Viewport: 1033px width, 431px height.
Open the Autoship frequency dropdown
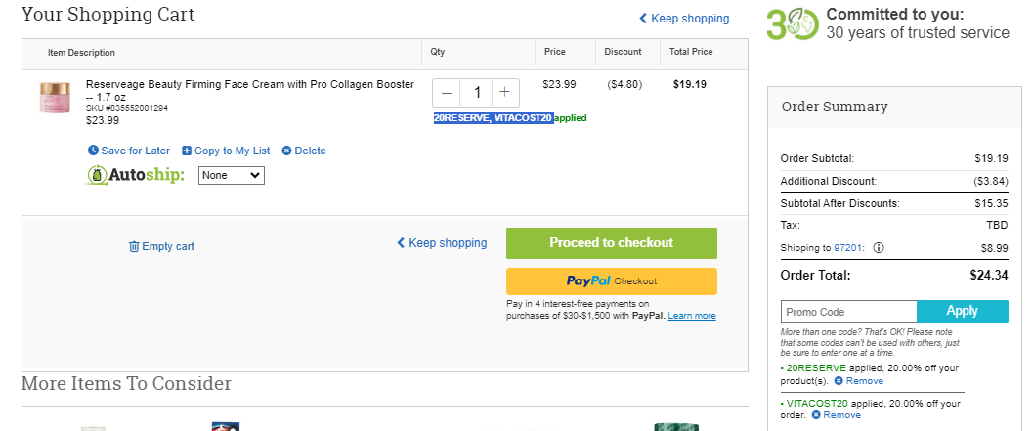coord(232,175)
